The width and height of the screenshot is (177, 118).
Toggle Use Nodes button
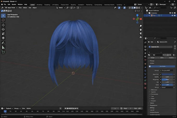coord(162,66)
